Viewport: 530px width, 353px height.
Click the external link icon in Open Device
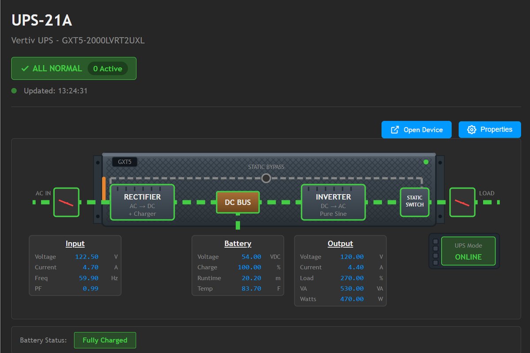(x=395, y=130)
